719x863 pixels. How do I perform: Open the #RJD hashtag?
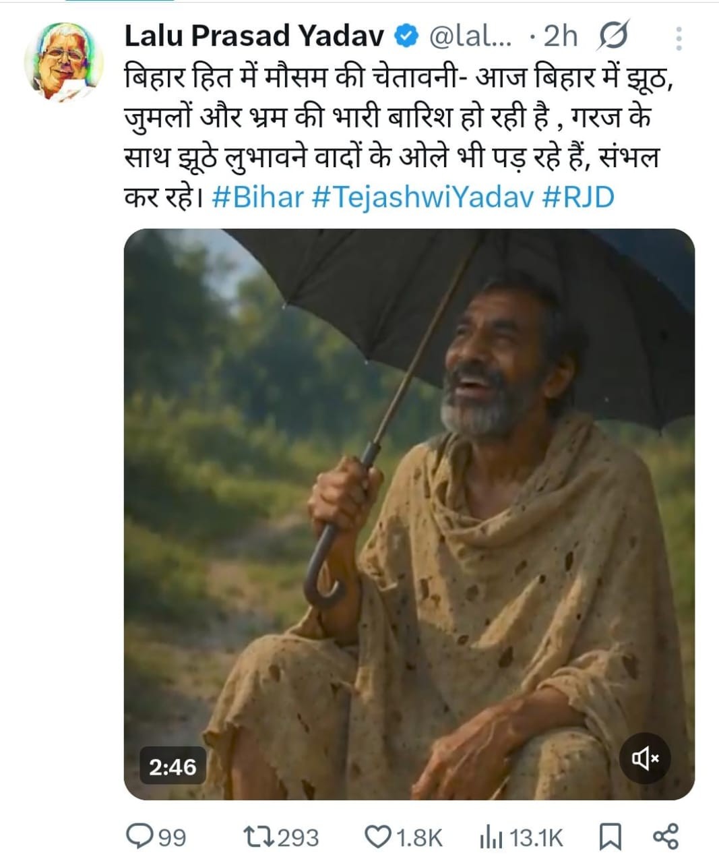point(578,198)
